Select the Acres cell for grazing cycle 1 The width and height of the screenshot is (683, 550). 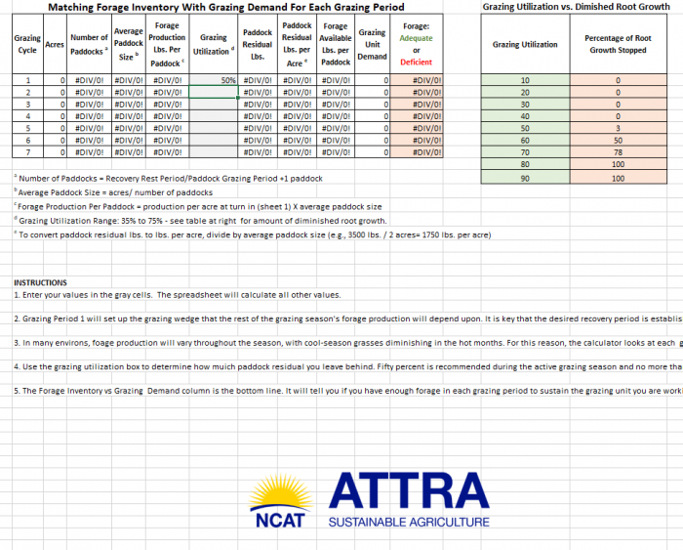pos(53,80)
